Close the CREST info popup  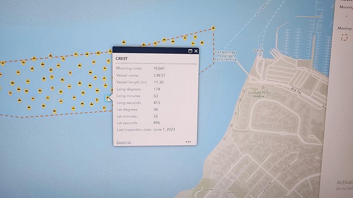[x=196, y=51]
